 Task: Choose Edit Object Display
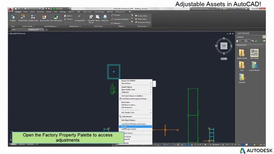click(x=135, y=120)
